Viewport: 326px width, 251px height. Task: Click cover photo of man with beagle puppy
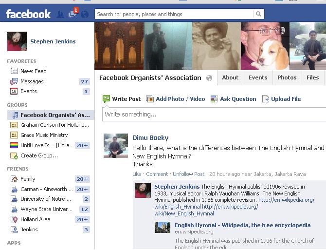(x=265, y=46)
